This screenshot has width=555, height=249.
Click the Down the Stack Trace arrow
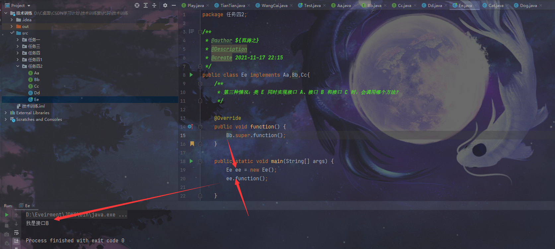coord(16,224)
